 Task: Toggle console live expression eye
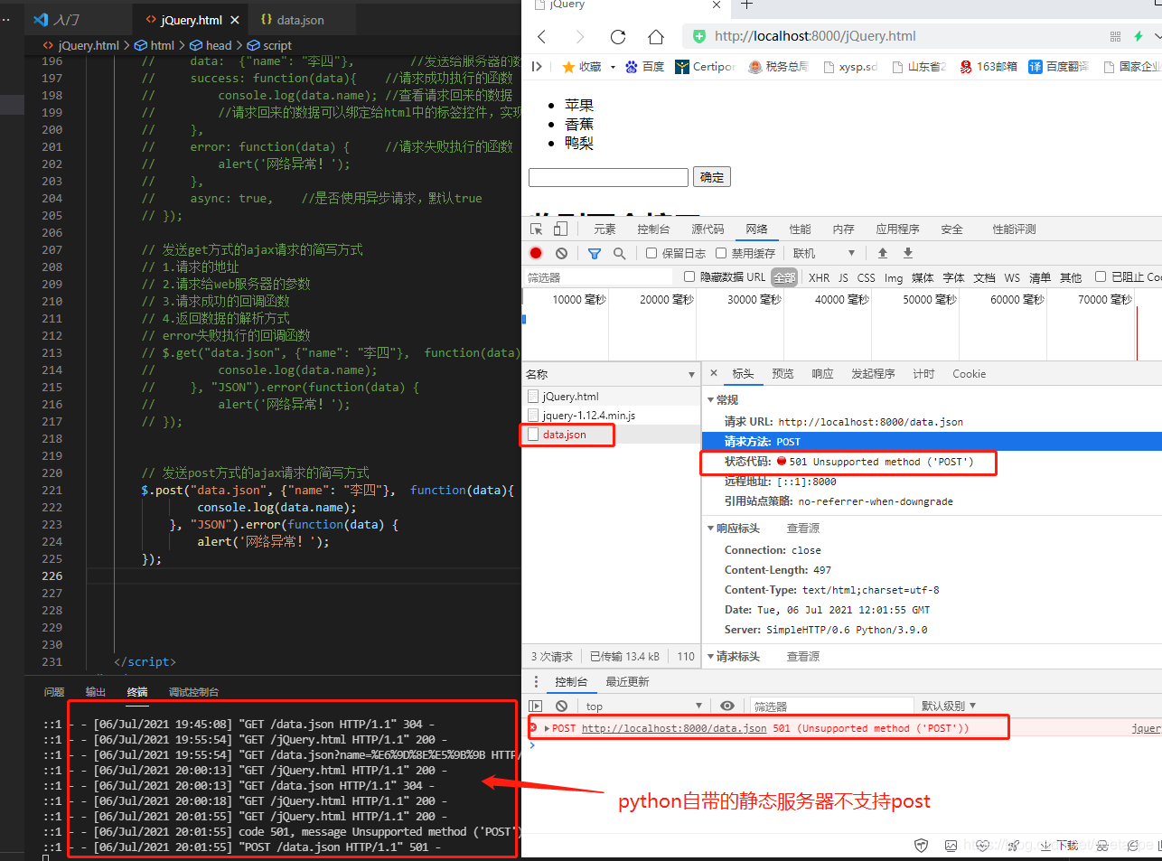point(727,707)
